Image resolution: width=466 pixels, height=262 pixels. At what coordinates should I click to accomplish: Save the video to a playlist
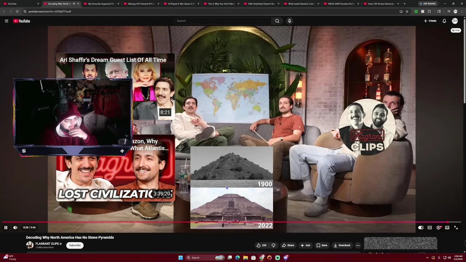322,245
